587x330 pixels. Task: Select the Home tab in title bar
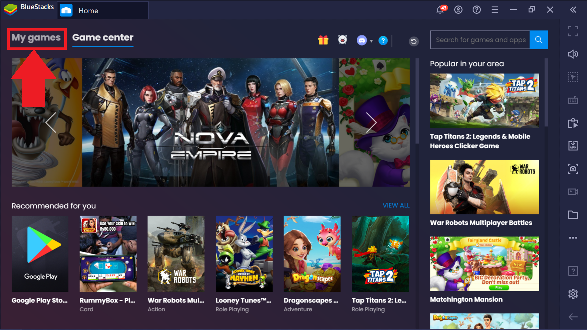point(103,10)
